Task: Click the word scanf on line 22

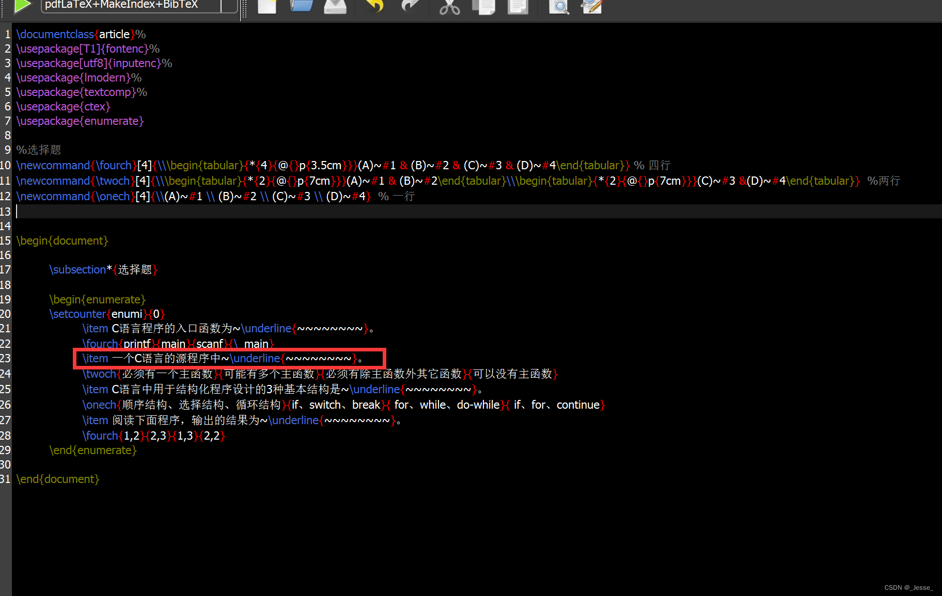Action: [210, 344]
